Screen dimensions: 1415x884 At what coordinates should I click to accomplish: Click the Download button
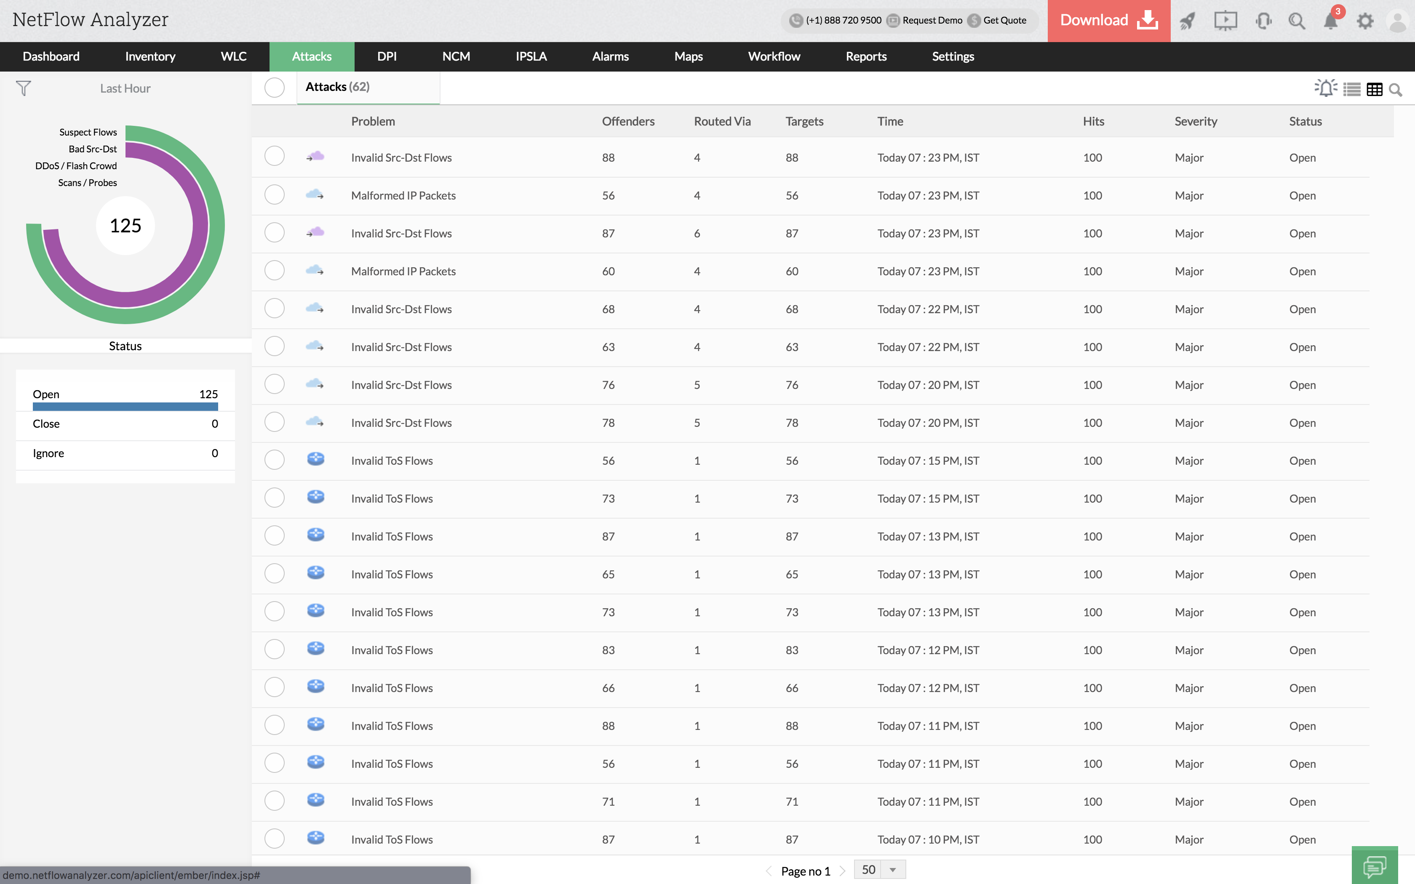pos(1108,21)
